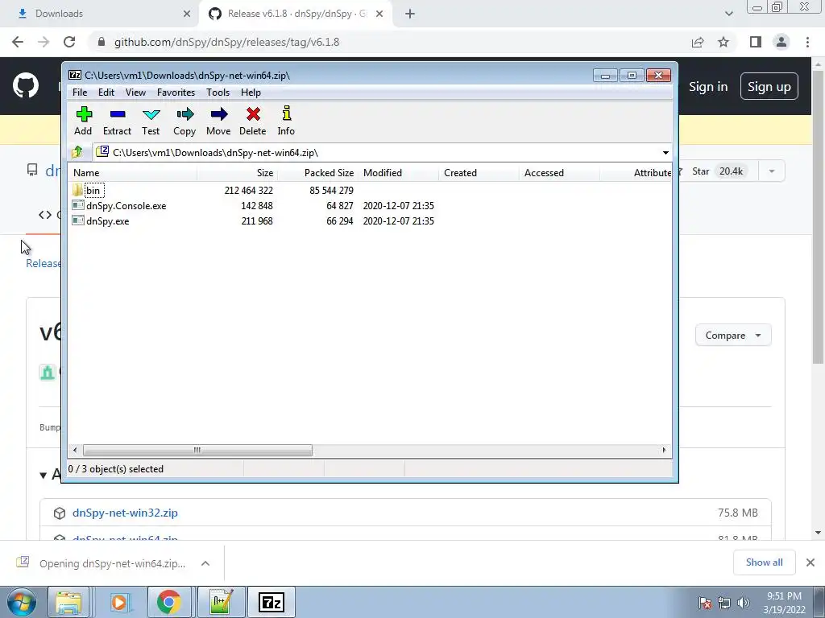Open Windows Explorer from taskbar
This screenshot has width=825, height=618.
[68, 602]
